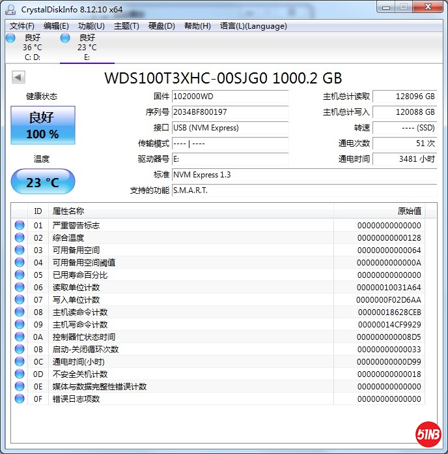The height and width of the screenshot is (454, 448).
Task: Click the 主机总计写入 value 120088 GB
Action: coord(404,112)
